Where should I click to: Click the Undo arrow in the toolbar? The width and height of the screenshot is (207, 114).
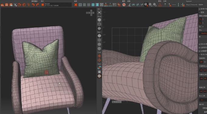tap(33, 5)
